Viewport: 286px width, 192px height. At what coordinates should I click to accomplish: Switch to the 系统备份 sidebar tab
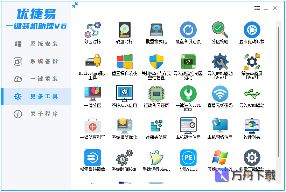(x=36, y=61)
